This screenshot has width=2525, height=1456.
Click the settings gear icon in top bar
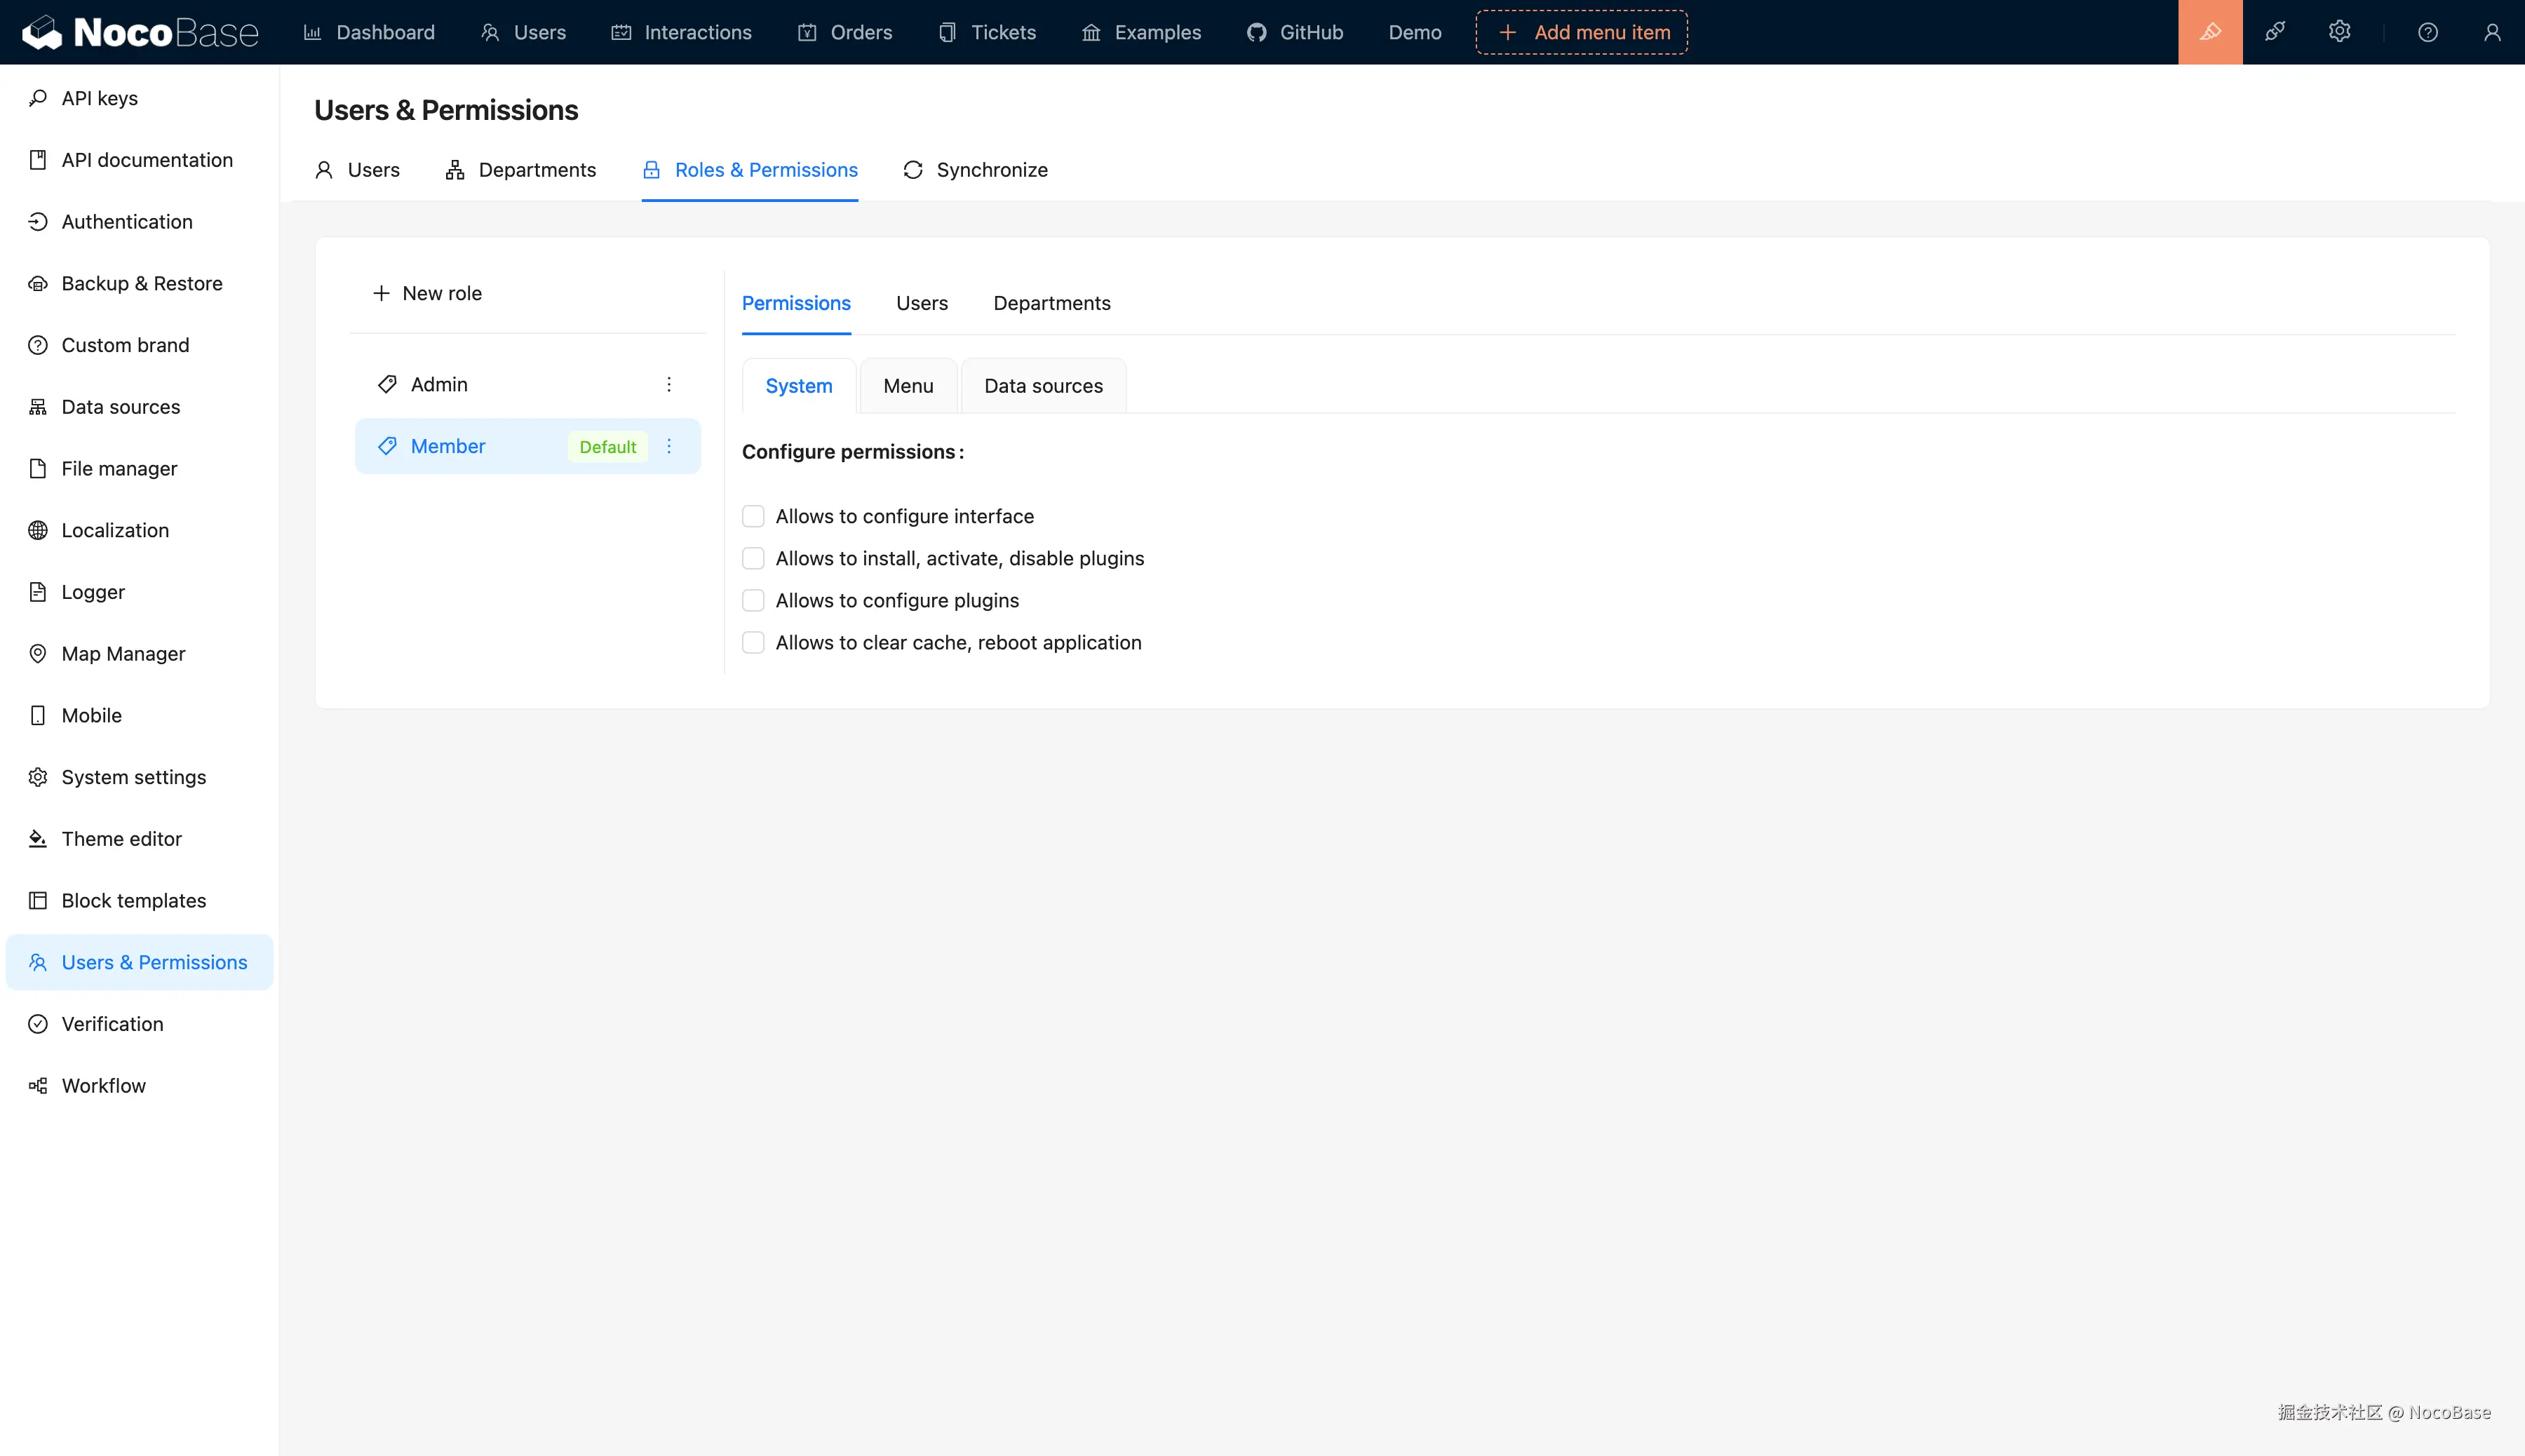point(2339,32)
